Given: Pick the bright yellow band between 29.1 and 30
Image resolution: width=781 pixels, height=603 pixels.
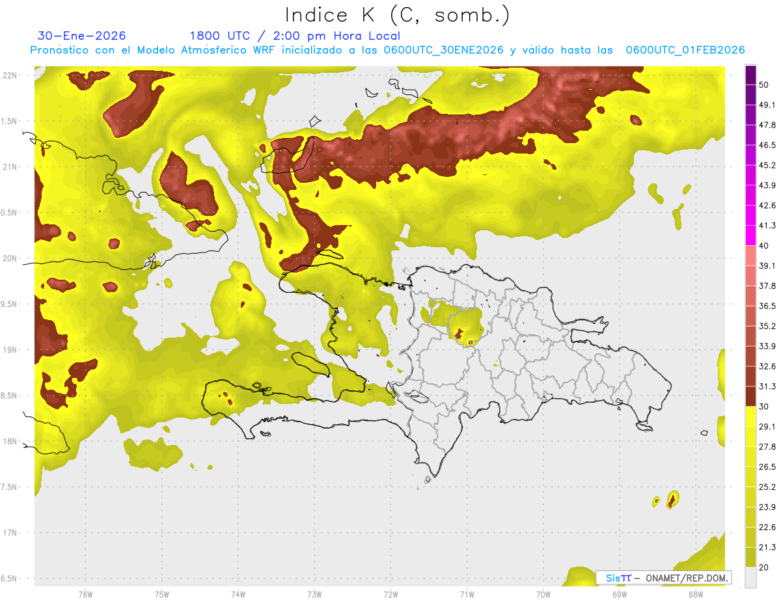Looking at the screenshot, I should coord(750,416).
